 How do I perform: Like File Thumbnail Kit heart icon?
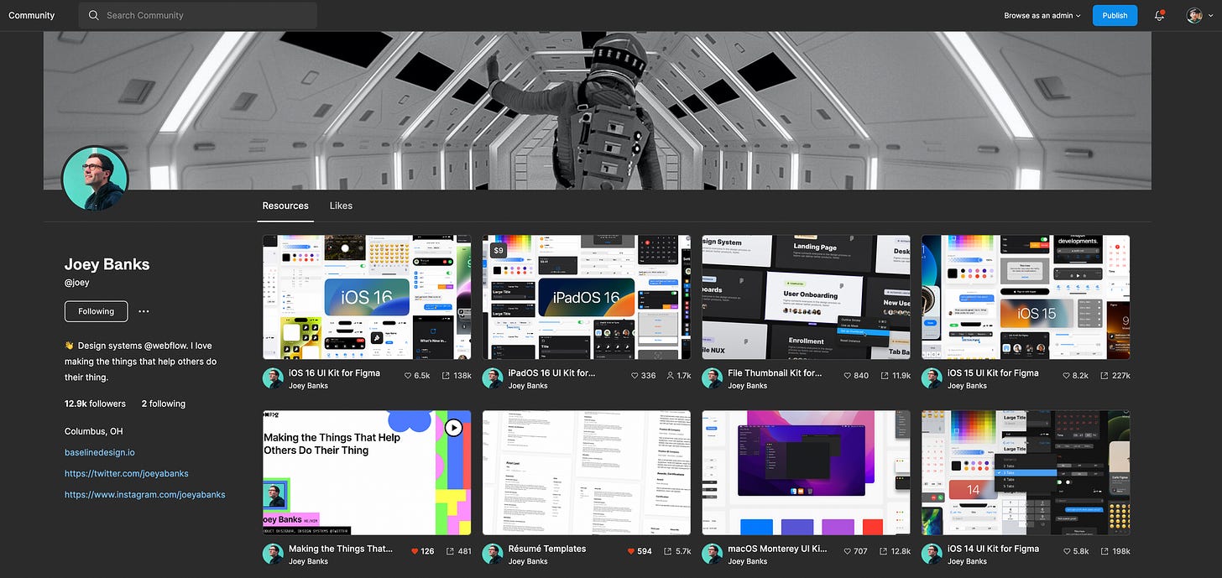(846, 376)
